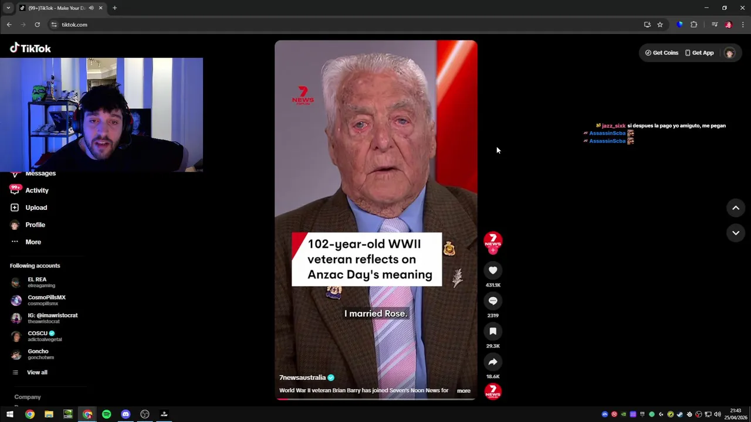
Task: Open the 102-year-old WWII veteran title card
Action: 367,259
